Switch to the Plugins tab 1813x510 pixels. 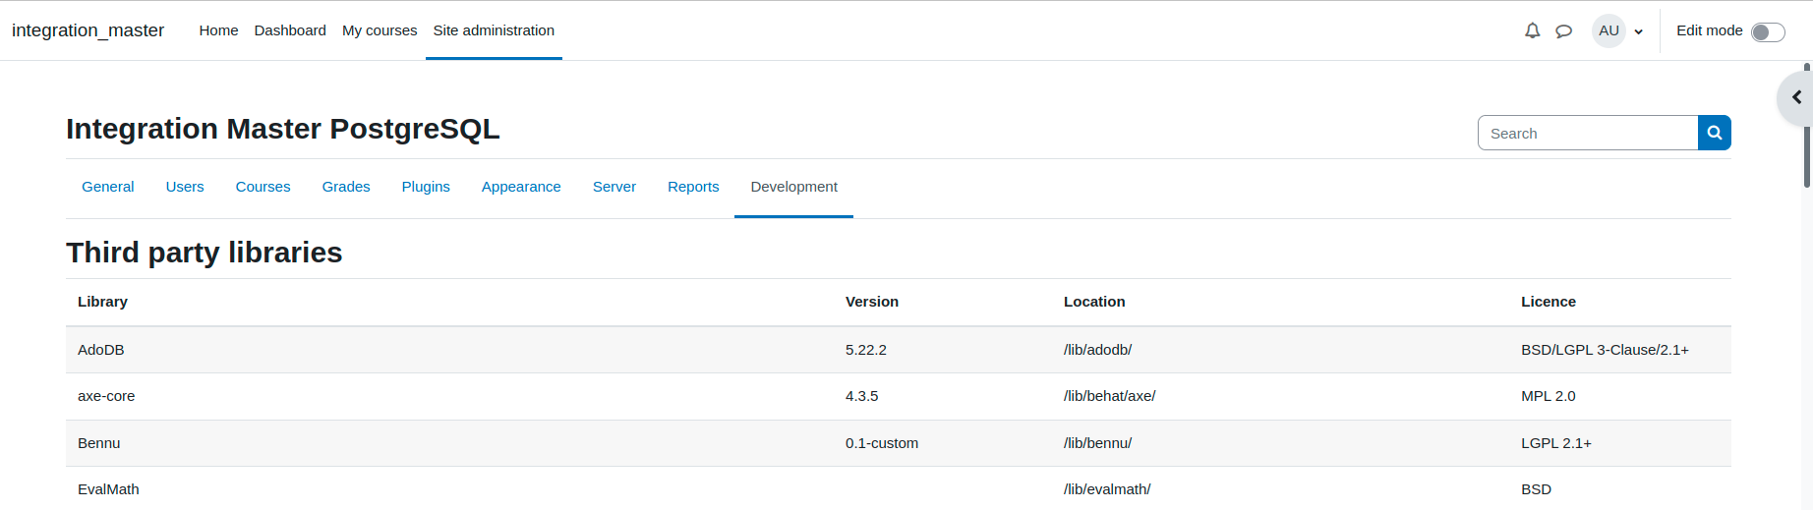click(426, 187)
